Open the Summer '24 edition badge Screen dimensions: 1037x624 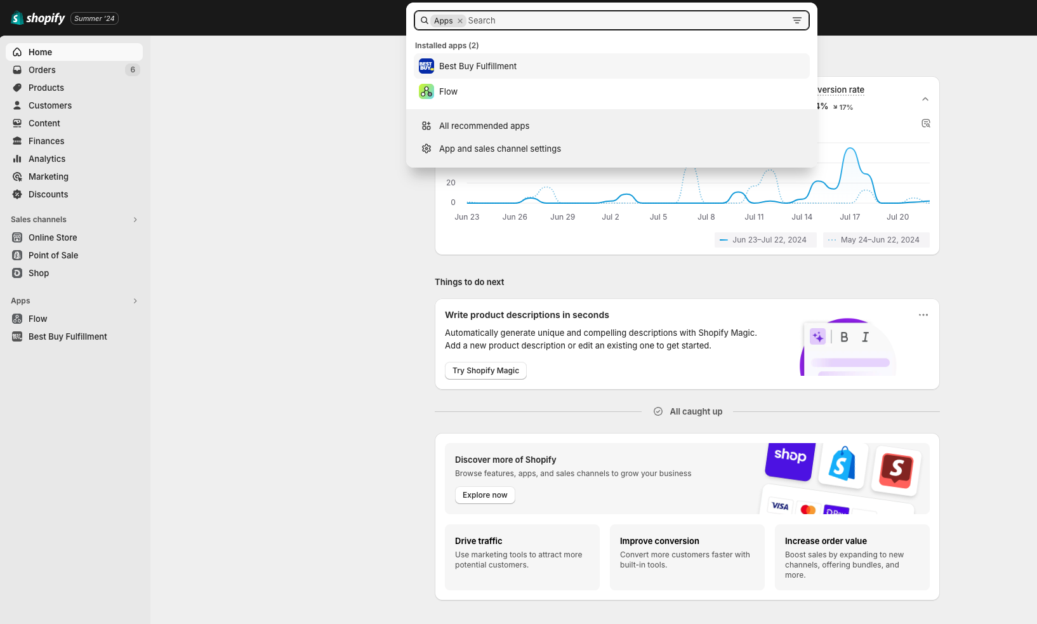95,18
